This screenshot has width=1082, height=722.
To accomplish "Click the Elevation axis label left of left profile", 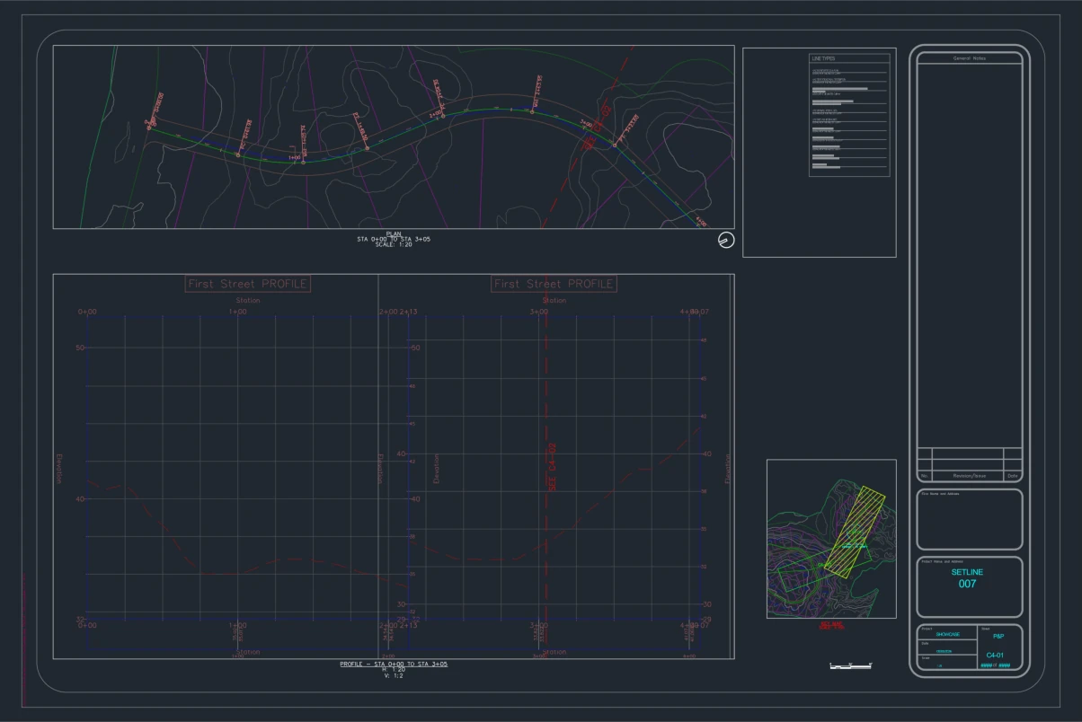I will coord(59,469).
